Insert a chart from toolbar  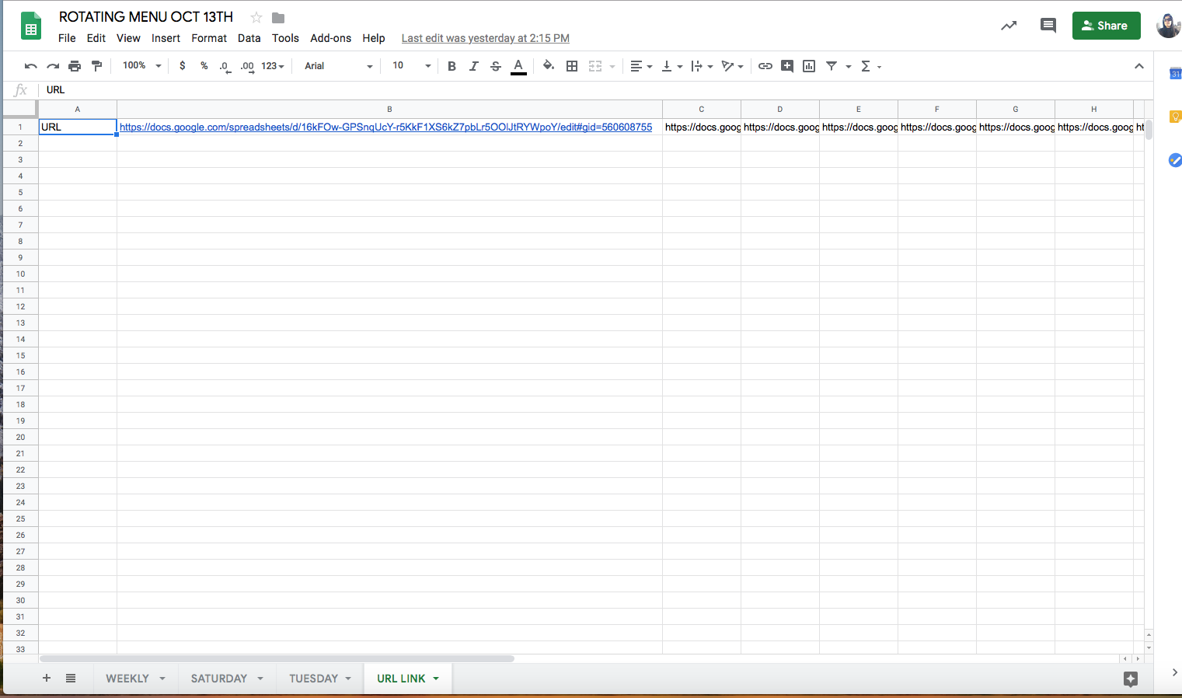[809, 66]
